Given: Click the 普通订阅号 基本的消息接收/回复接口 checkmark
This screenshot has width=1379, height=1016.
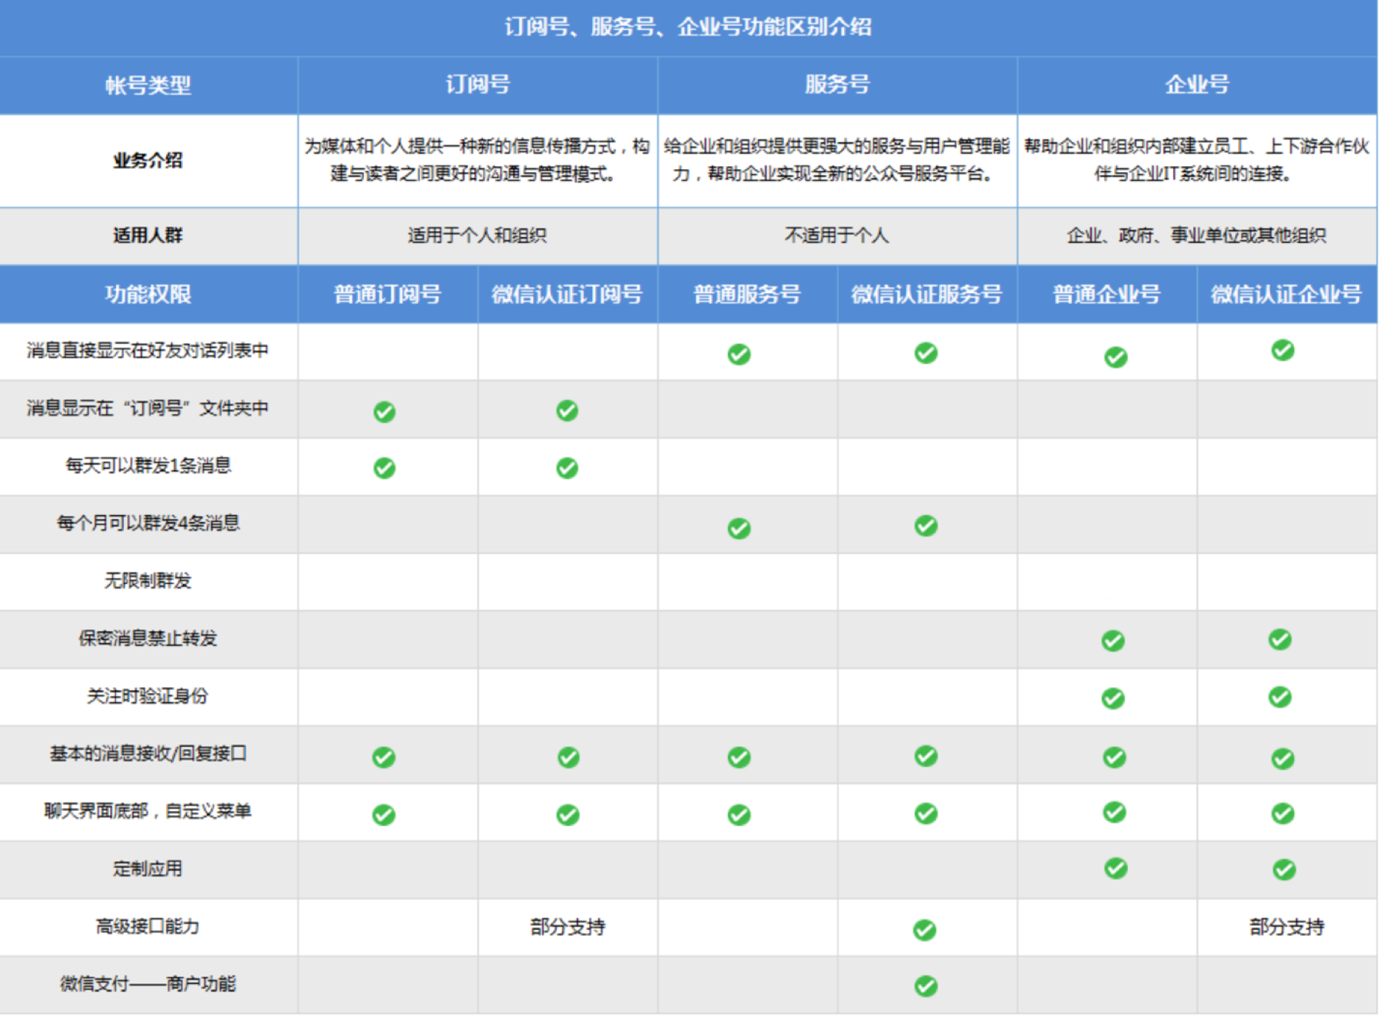Looking at the screenshot, I should click(x=383, y=755).
